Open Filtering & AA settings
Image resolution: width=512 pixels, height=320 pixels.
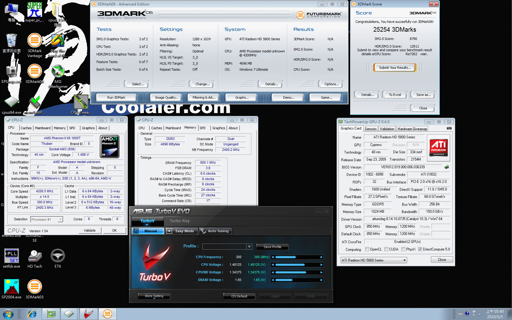pyautogui.click(x=204, y=98)
